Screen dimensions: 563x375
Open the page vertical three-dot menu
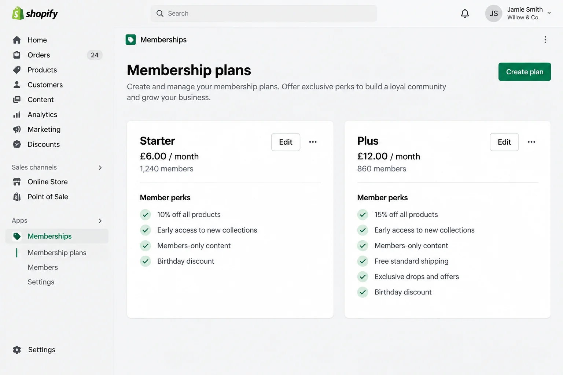[x=545, y=40]
